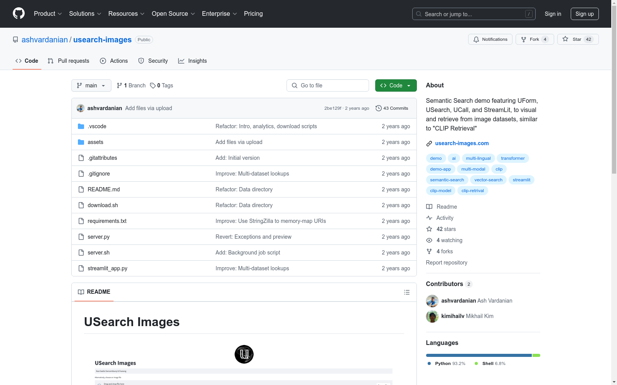Click the file icon for .gitattributes
Image resolution: width=617 pixels, height=385 pixels.
pos(81,158)
